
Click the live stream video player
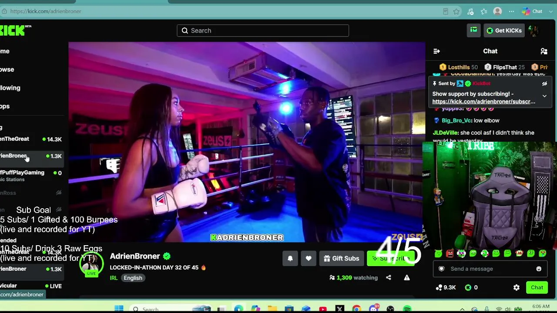tap(247, 142)
